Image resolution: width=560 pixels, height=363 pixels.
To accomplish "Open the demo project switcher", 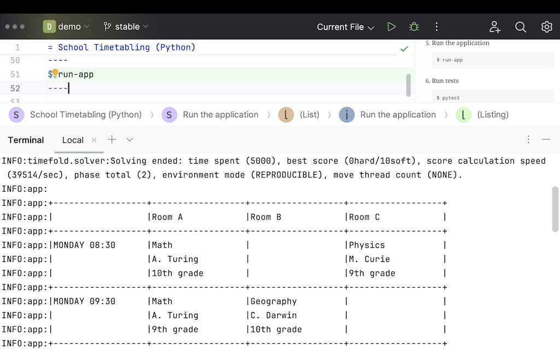I will [66, 26].
